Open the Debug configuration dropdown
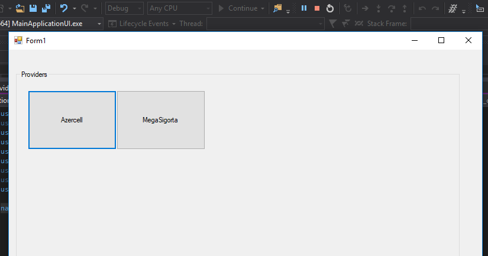 pyautogui.click(x=124, y=8)
